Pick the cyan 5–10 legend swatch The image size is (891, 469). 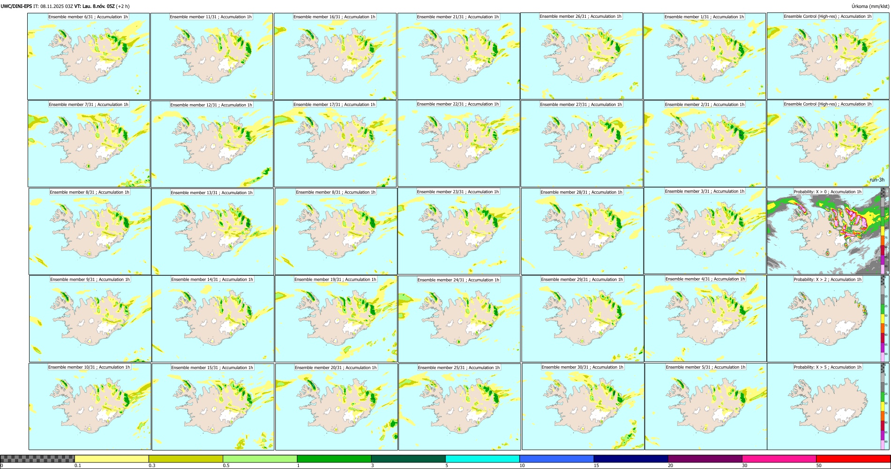(x=483, y=459)
